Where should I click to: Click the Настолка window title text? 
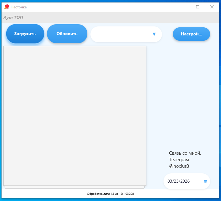coord(19,7)
